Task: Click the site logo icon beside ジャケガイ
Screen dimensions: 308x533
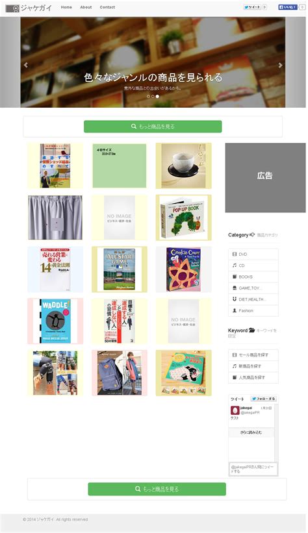Action: [12, 8]
